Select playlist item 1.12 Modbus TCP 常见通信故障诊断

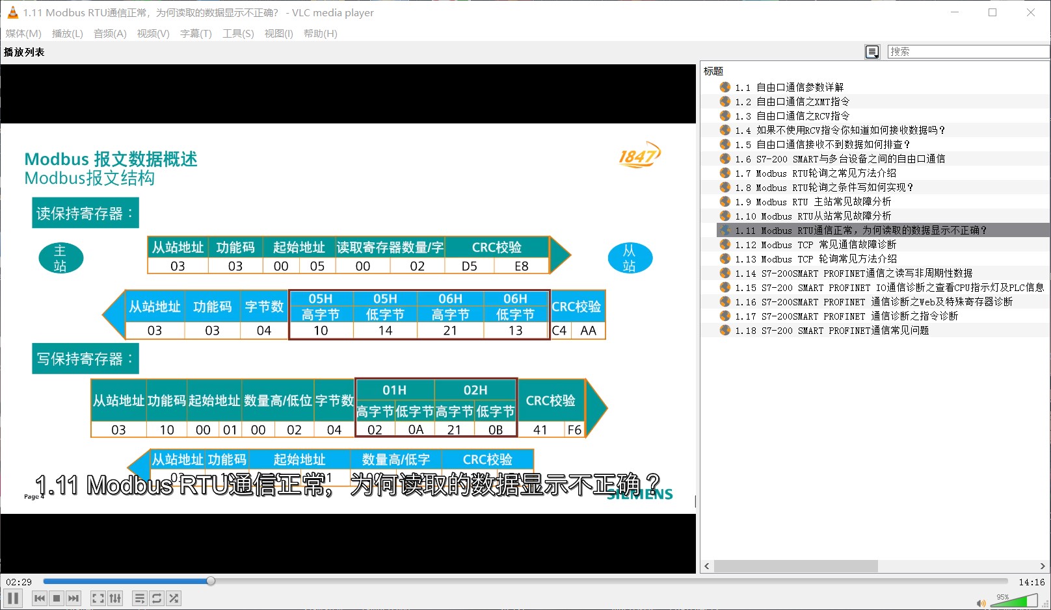(816, 245)
